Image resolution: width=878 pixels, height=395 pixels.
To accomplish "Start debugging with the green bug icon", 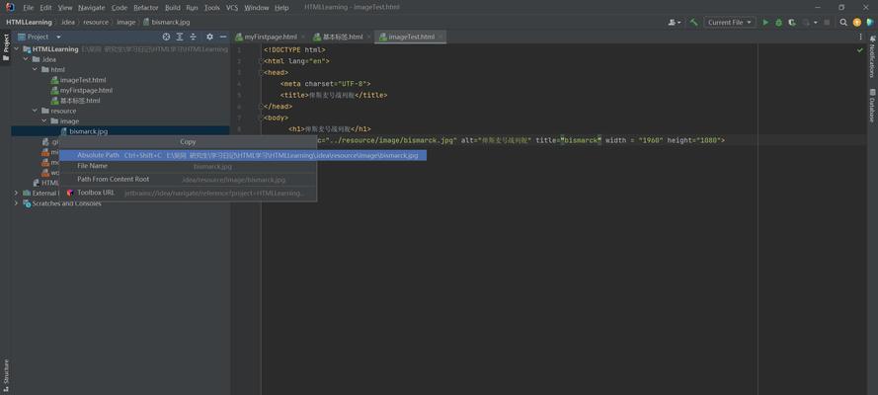I will (779, 23).
